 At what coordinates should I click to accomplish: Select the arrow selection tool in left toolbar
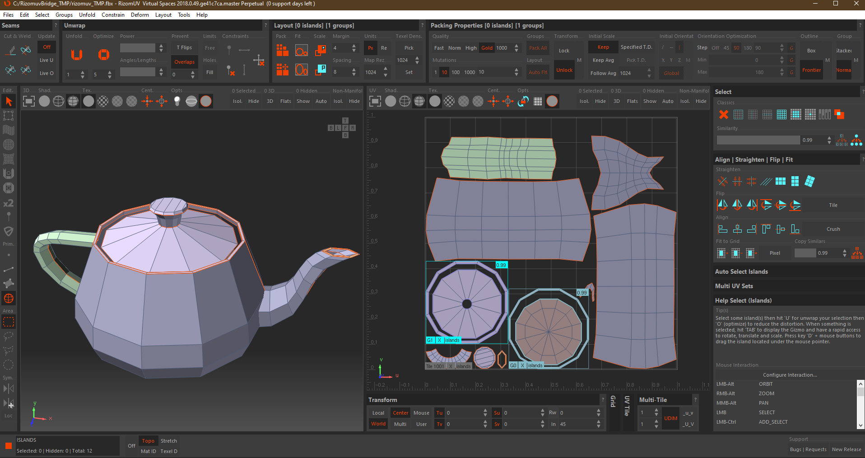[x=9, y=102]
